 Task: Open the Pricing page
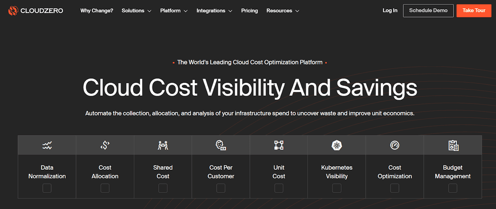tap(249, 10)
